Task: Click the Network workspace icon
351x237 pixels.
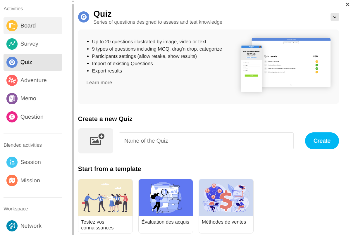Action: click(12, 226)
